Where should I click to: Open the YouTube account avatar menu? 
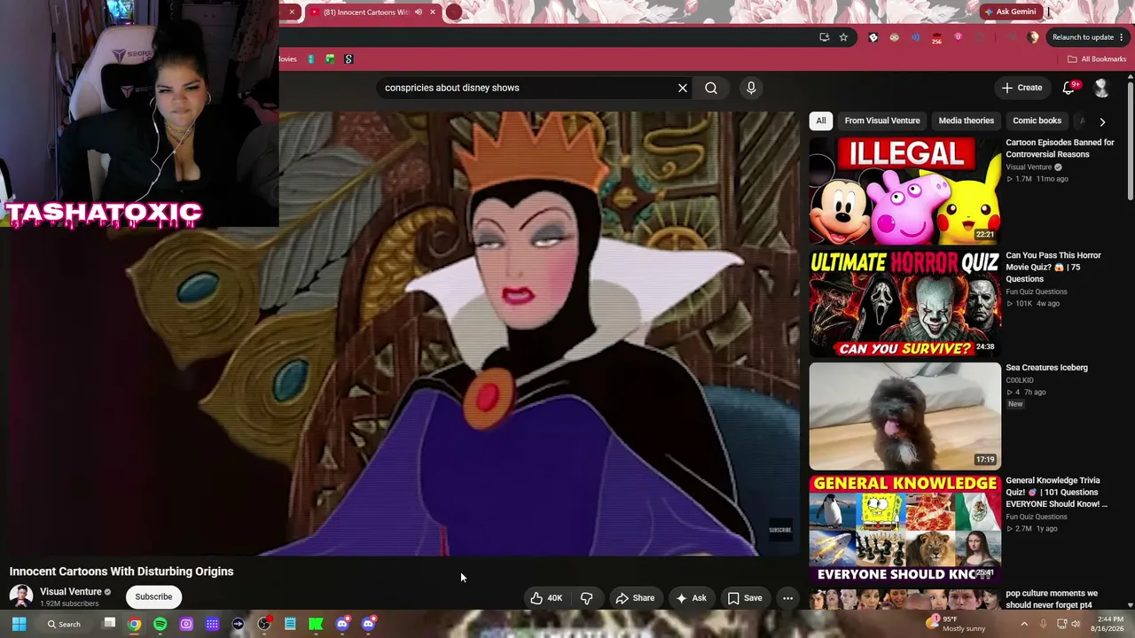(1101, 88)
